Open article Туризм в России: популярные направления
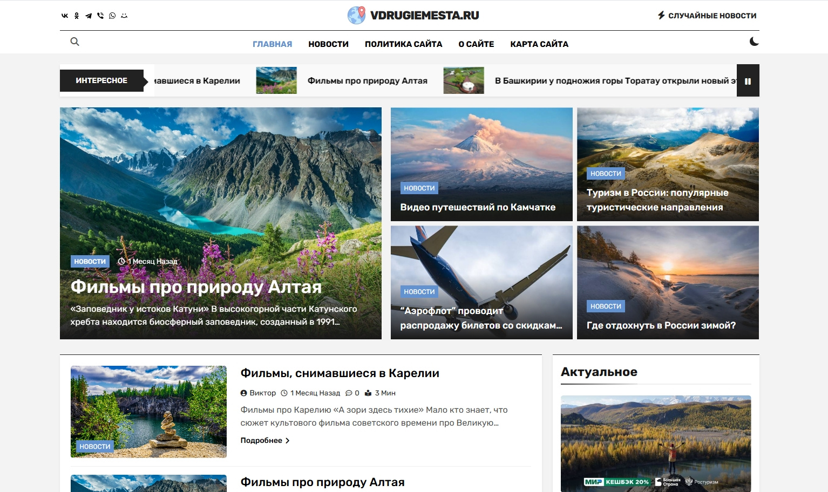 (x=657, y=200)
